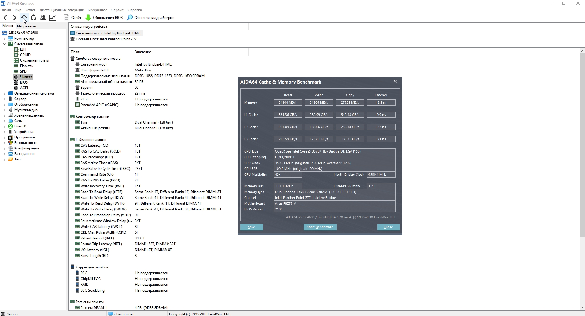Screen dimensions: 585x316
Task: Click the Save button in the benchmark dialog
Action: [251, 227]
